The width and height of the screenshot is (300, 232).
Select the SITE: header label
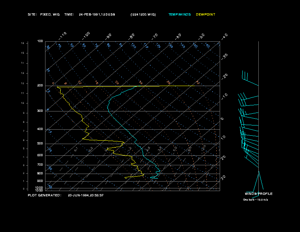click(32, 14)
